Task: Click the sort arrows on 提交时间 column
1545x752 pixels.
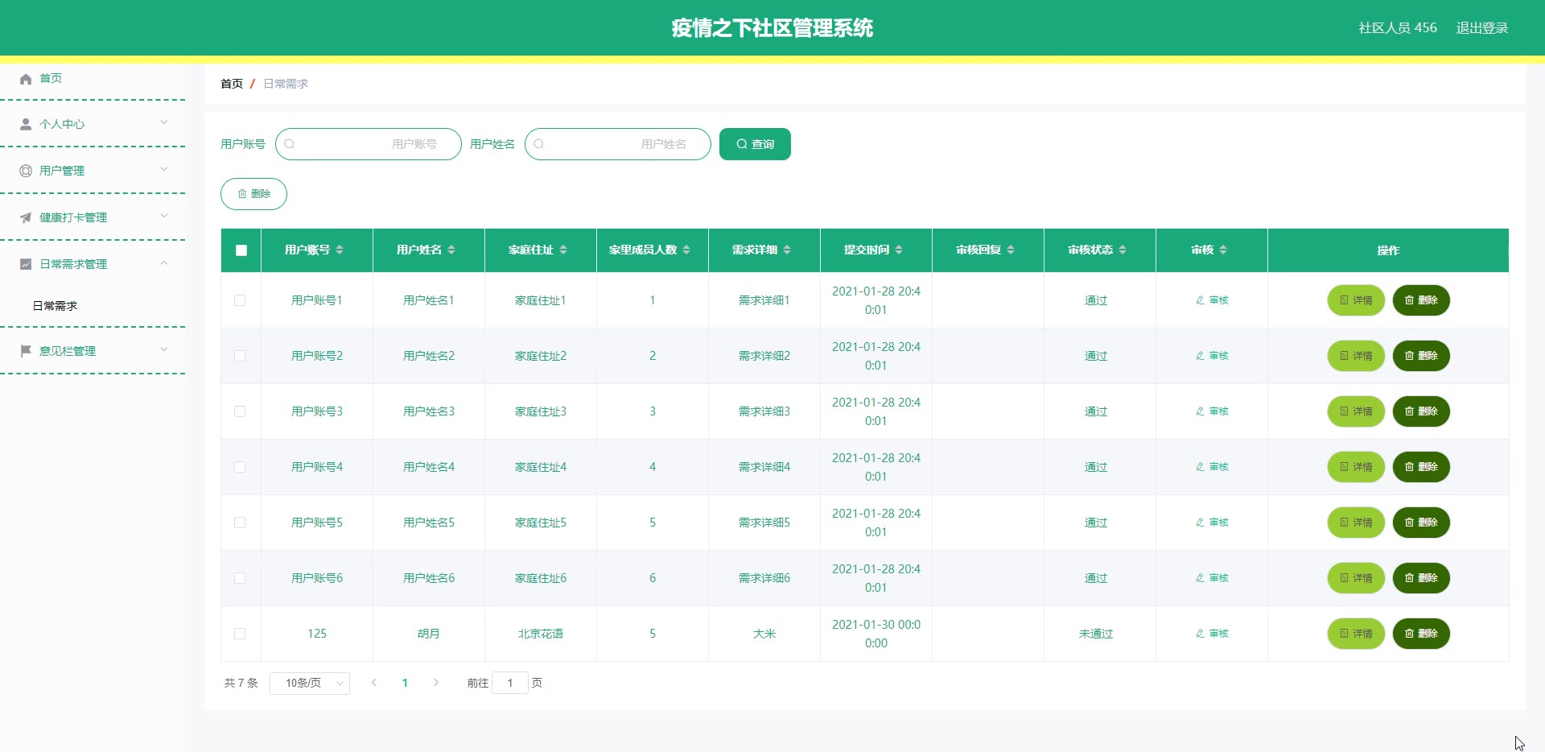Action: 899,250
